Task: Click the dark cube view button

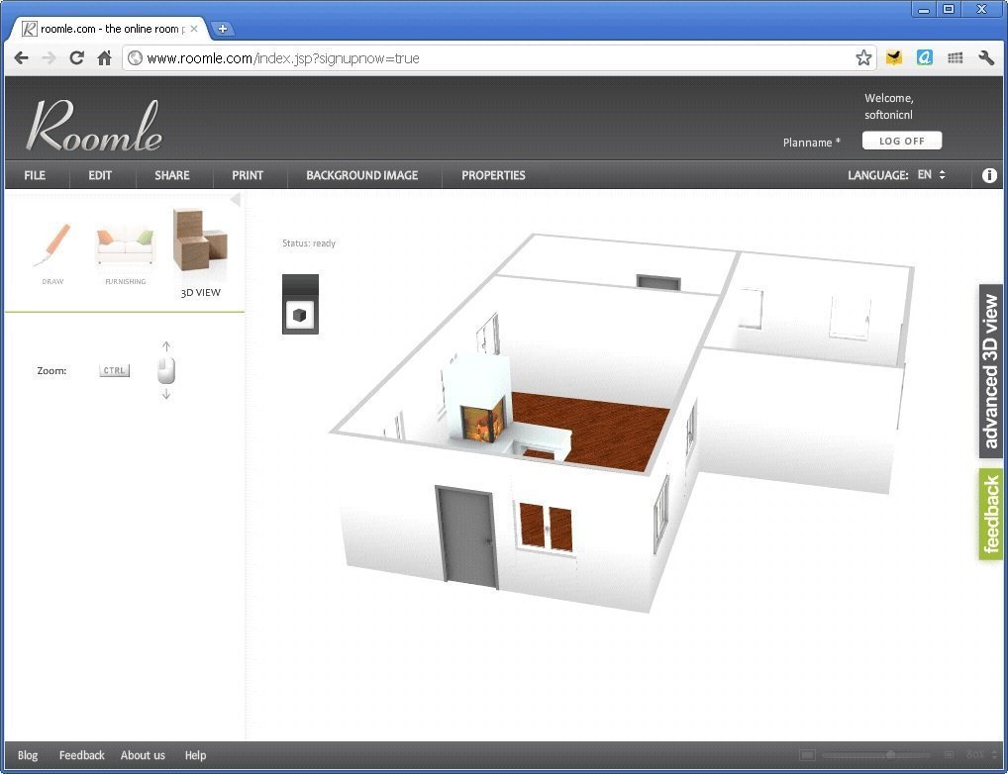Action: point(300,315)
